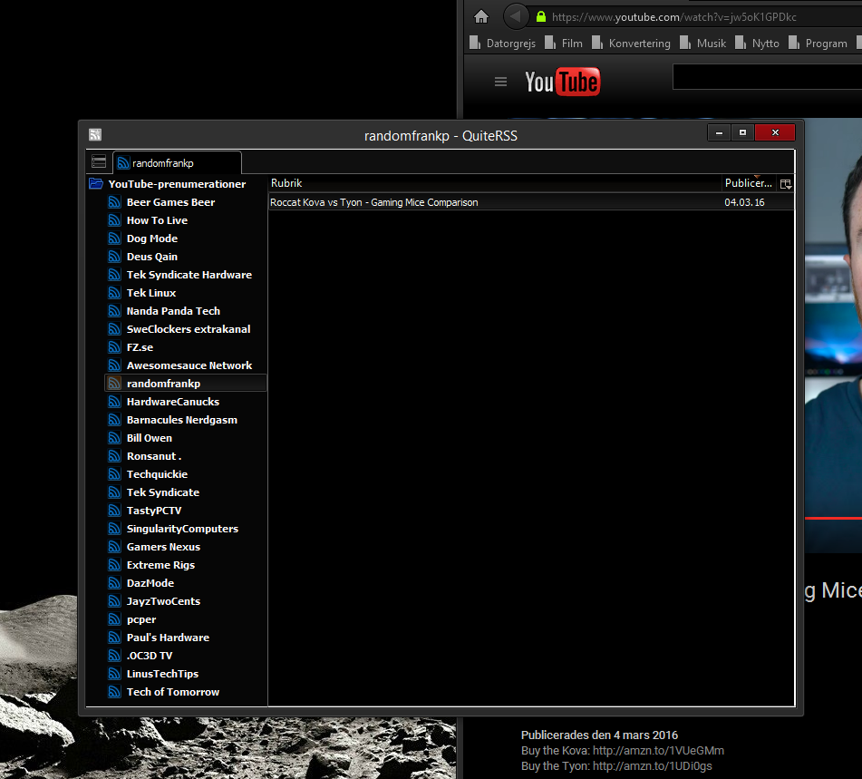
Task: Click the QuiteRSS app icon in title bar
Action: click(95, 135)
